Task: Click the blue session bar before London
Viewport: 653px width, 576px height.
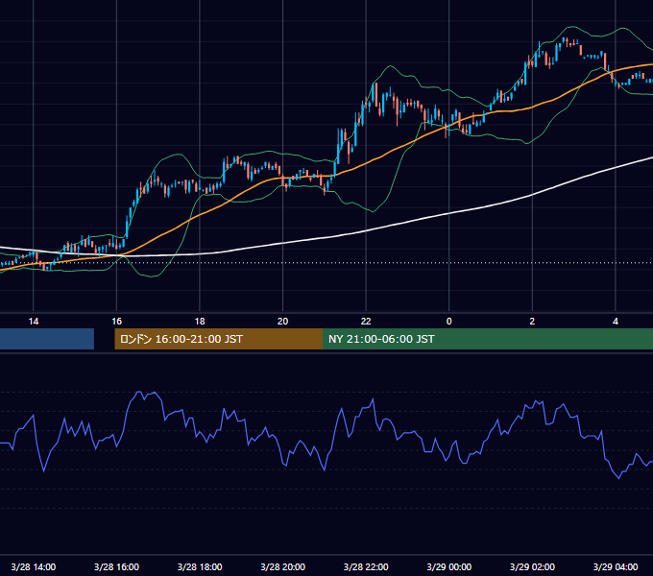Action: (47, 339)
